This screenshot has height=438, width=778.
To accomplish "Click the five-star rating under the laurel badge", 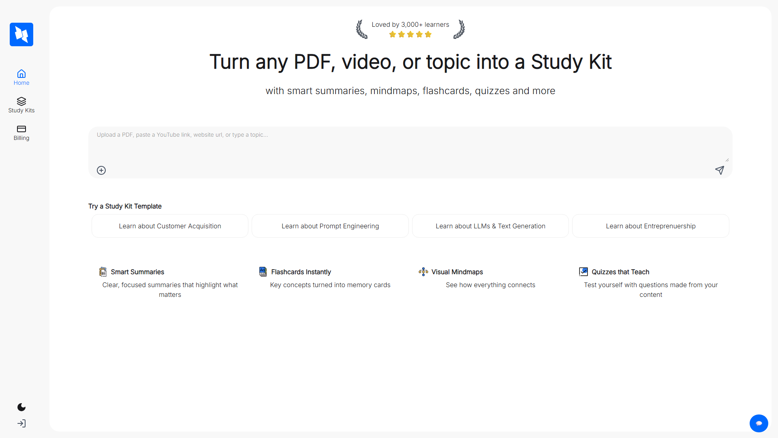I will [x=410, y=34].
